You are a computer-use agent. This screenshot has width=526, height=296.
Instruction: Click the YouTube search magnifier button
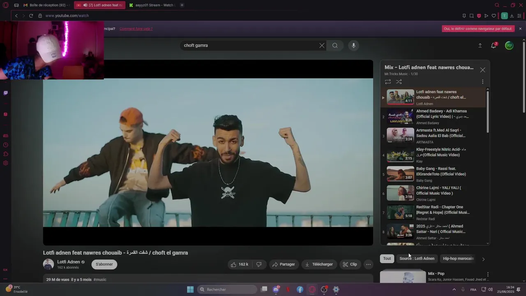click(x=335, y=45)
